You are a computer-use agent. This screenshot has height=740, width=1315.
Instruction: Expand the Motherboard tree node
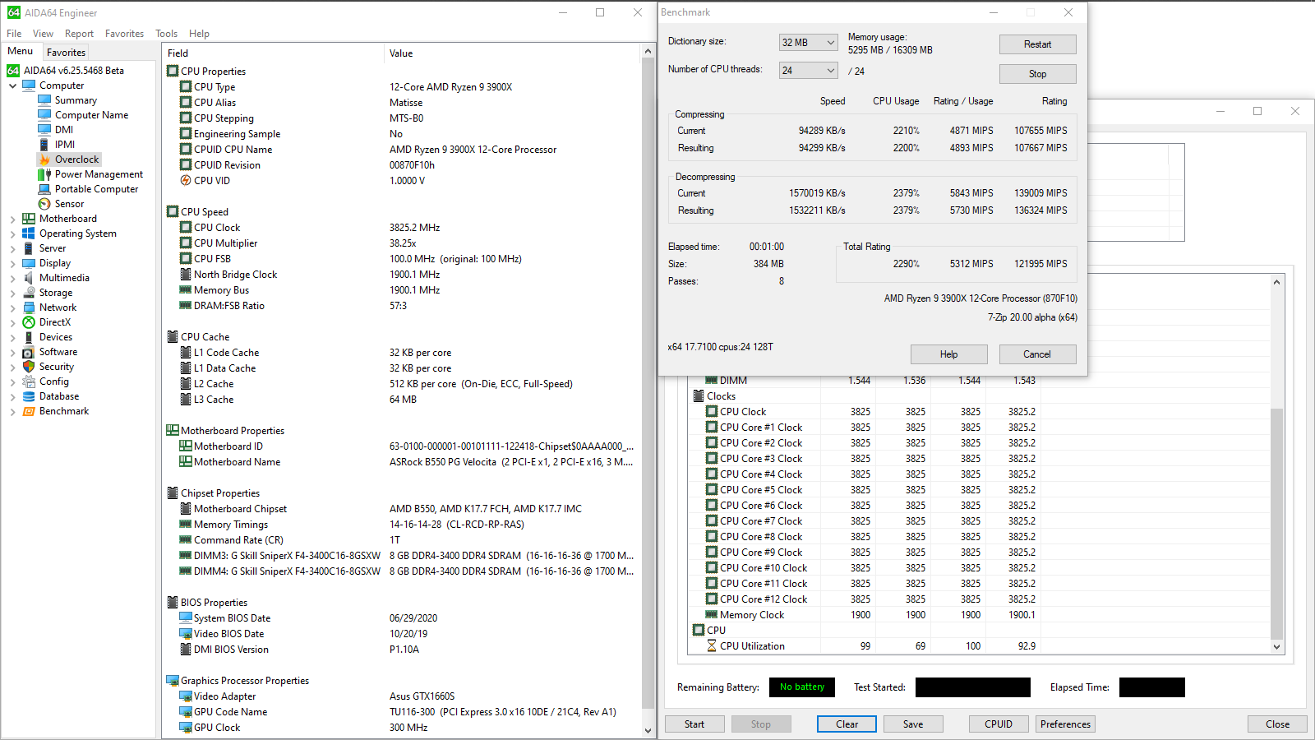pyautogui.click(x=13, y=219)
